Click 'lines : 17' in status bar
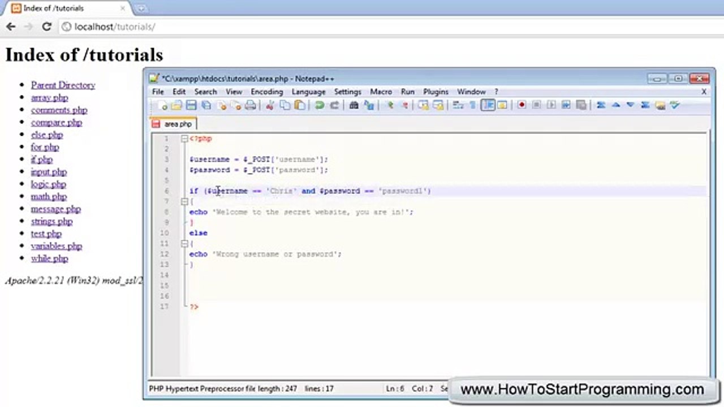 319,389
